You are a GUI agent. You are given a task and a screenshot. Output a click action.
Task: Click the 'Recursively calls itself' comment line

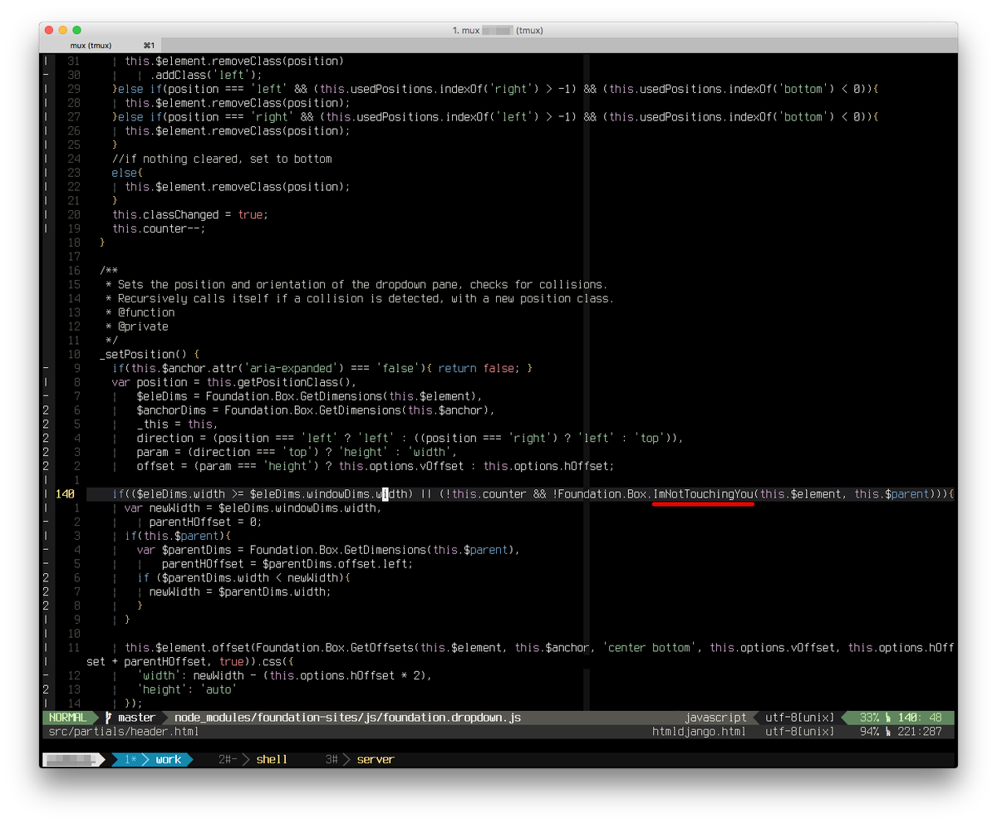360,298
